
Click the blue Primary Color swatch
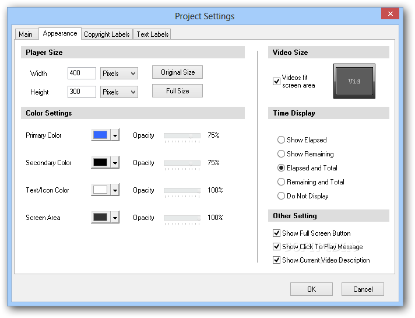100,135
